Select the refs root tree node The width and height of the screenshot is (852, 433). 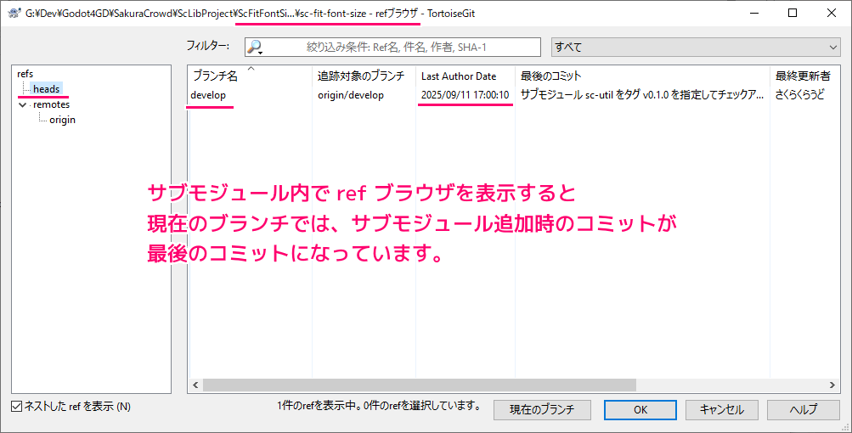pyautogui.click(x=25, y=74)
